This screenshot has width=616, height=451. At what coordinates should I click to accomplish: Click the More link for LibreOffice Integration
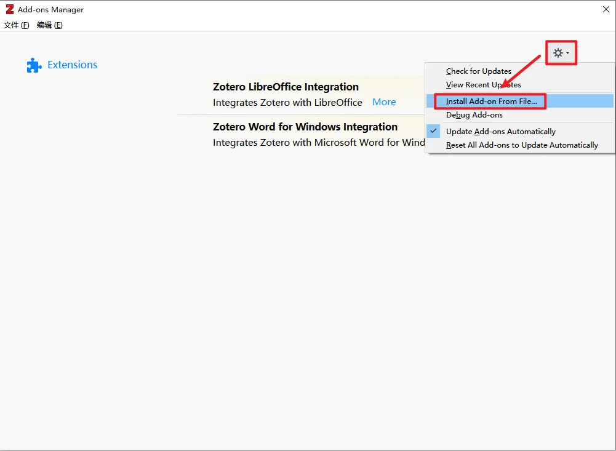click(x=384, y=102)
